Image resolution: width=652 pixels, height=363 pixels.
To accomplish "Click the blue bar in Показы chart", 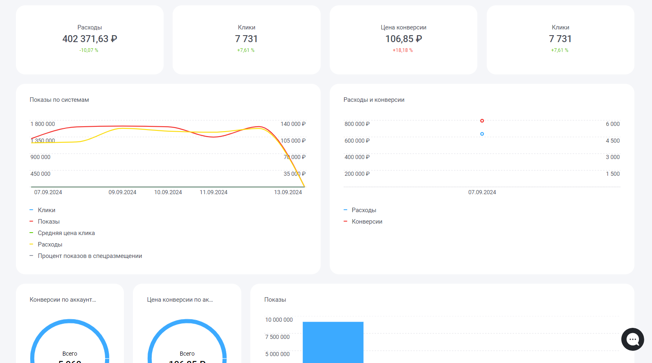I will (x=333, y=342).
